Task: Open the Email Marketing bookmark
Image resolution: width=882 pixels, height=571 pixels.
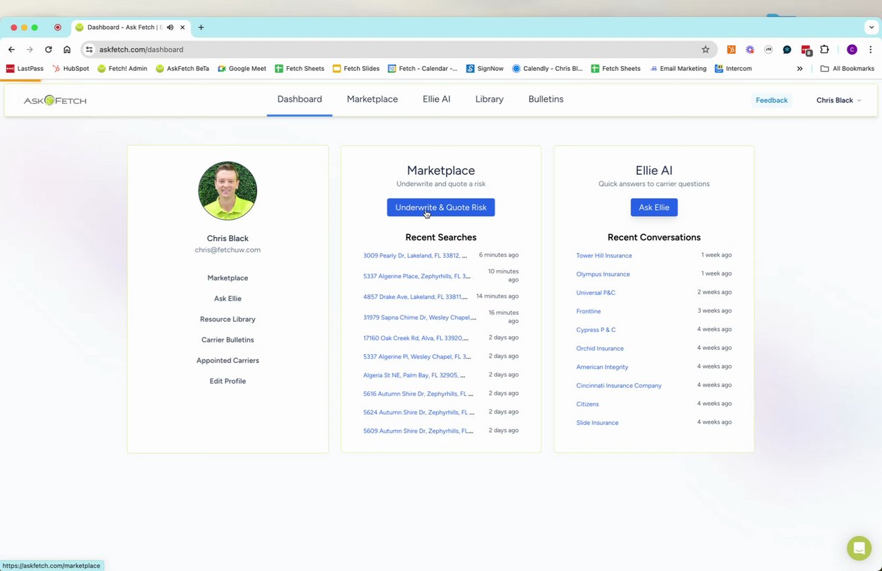Action: coord(678,69)
